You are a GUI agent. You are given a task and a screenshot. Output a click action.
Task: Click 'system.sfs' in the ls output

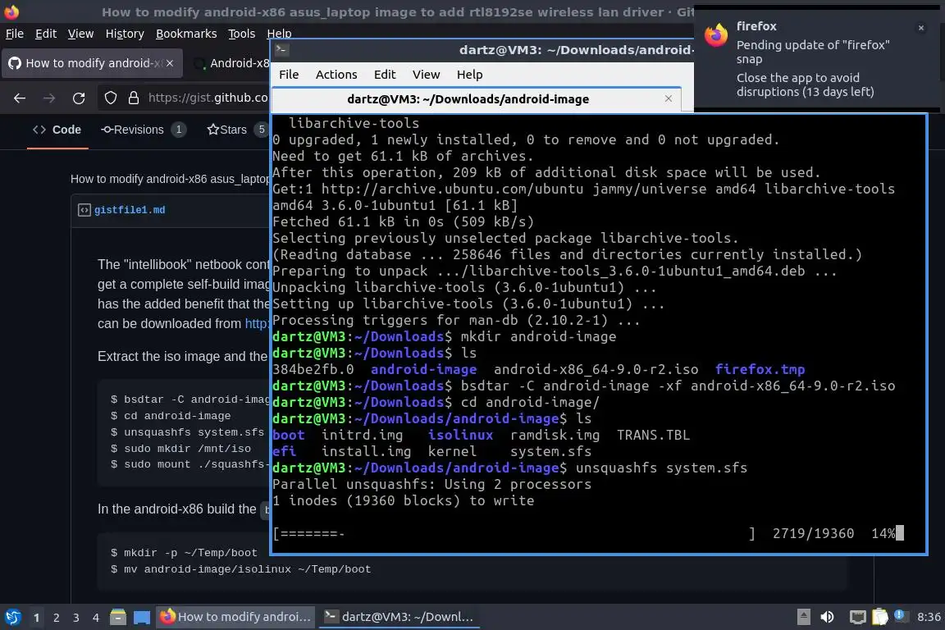[x=550, y=451]
